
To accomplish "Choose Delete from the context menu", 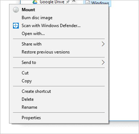I will coord(59,99).
